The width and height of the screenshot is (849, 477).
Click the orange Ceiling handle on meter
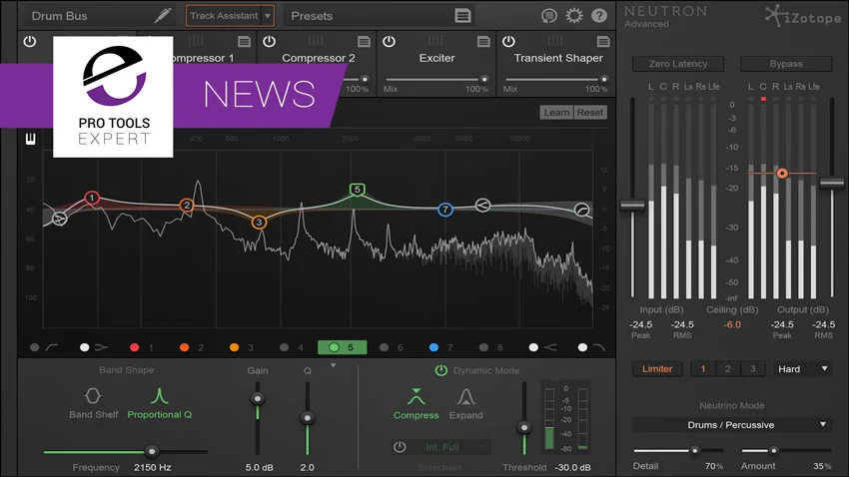(x=782, y=173)
